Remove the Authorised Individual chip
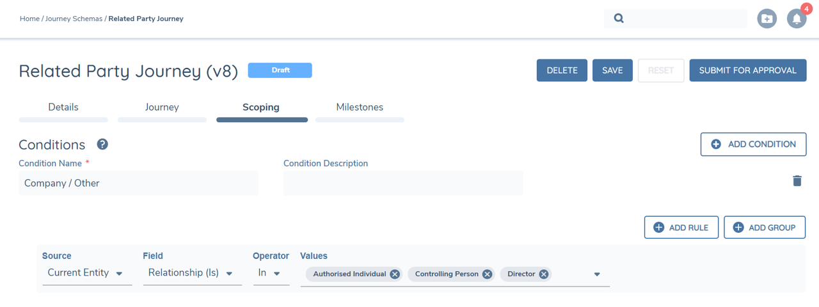This screenshot has width=819, height=307. click(x=395, y=274)
